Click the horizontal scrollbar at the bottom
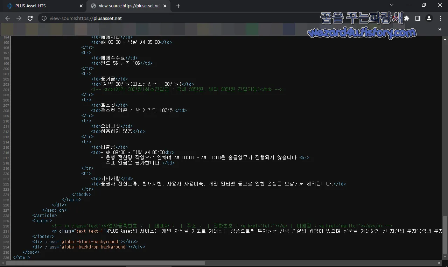The width and height of the screenshot is (448, 267). click(x=105, y=263)
